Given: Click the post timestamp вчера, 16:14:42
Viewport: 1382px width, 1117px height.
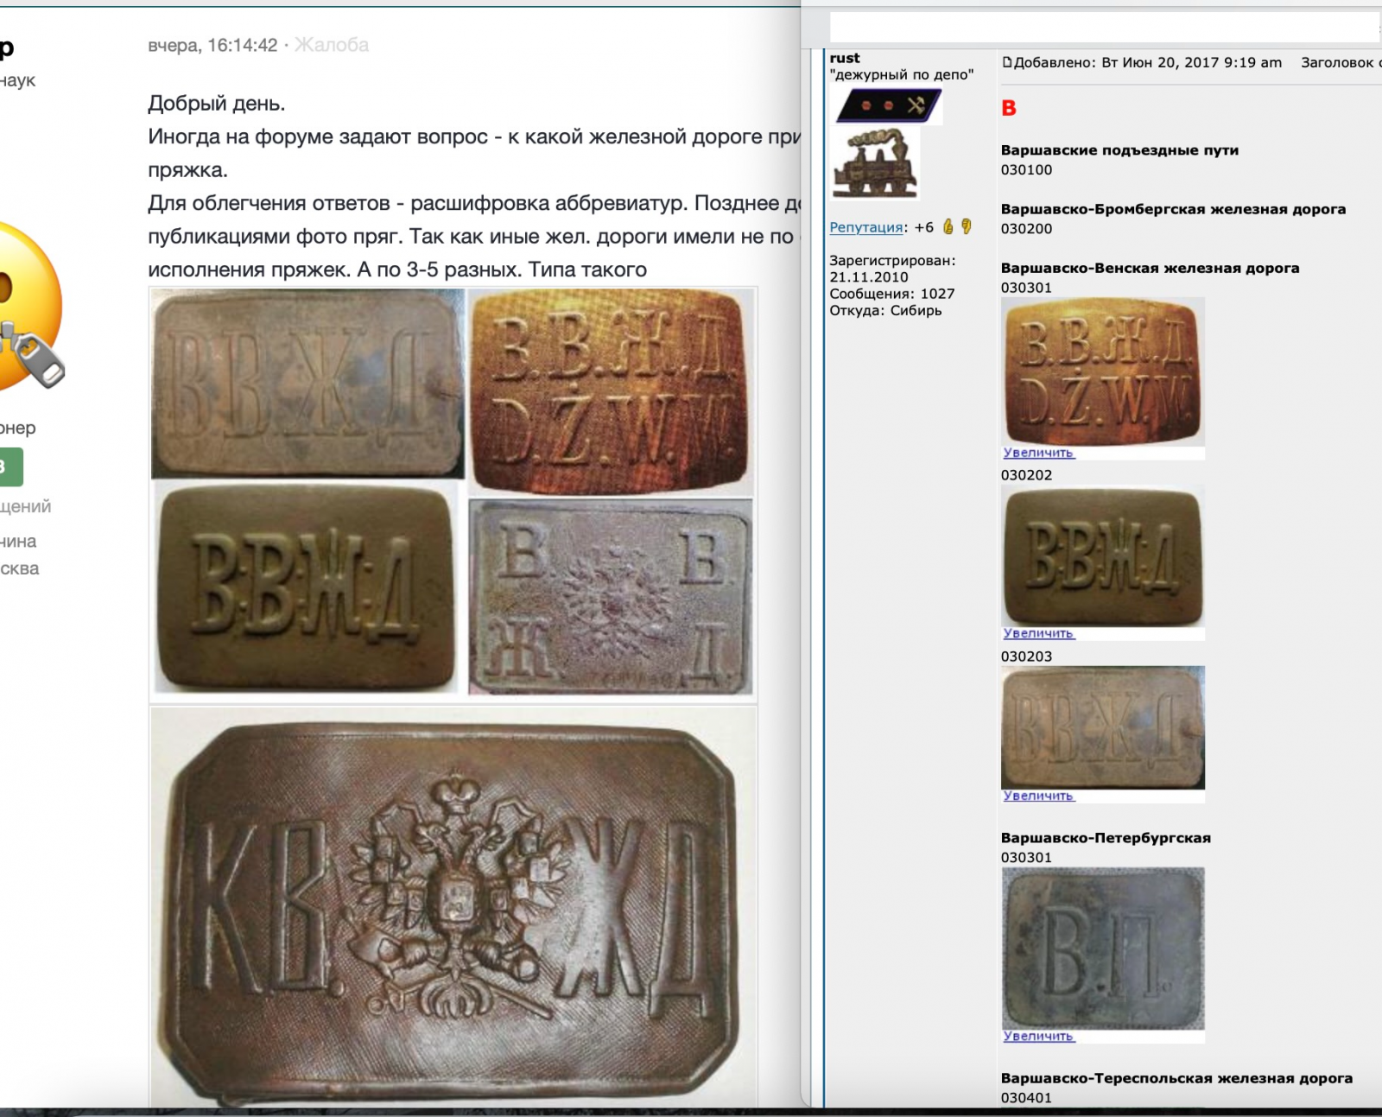Looking at the screenshot, I should point(212,45).
